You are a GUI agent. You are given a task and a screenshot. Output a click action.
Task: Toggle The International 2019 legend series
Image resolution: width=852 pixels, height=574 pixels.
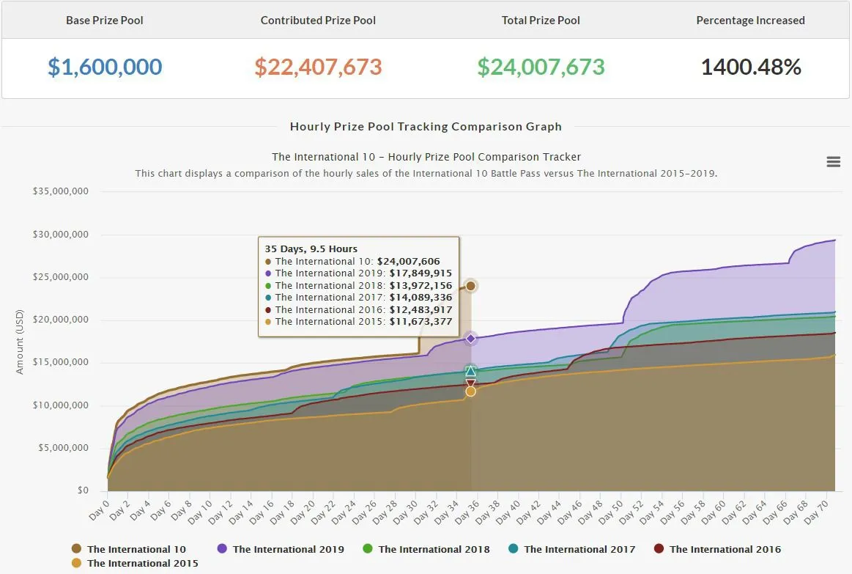pyautogui.click(x=281, y=549)
